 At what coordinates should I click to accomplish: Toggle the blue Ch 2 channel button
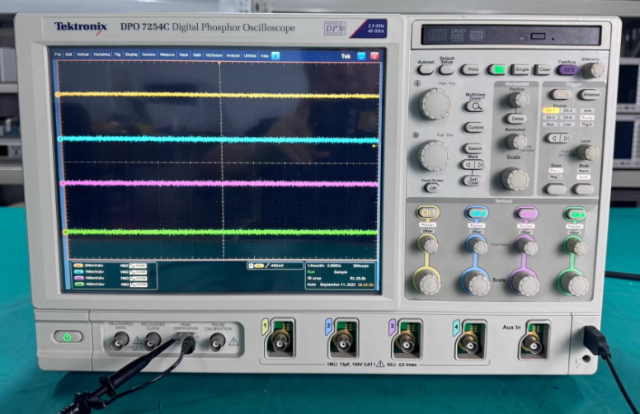478,213
